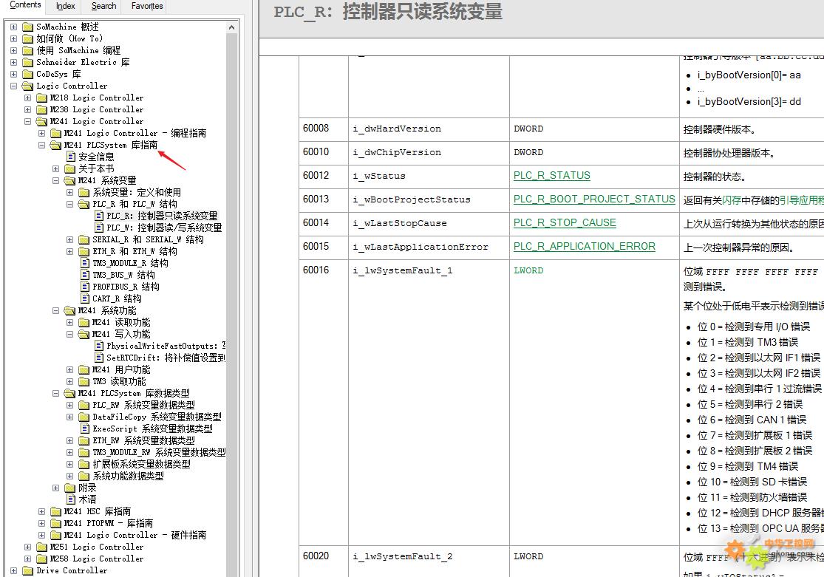Click the M241 写入功能 open-folder icon
824x577 pixels.
[x=84, y=334]
